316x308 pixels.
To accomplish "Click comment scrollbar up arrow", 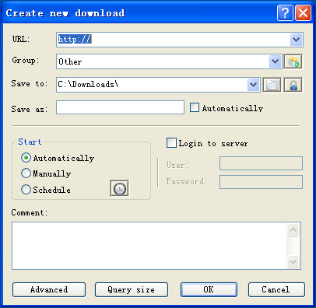I will [x=293, y=229].
